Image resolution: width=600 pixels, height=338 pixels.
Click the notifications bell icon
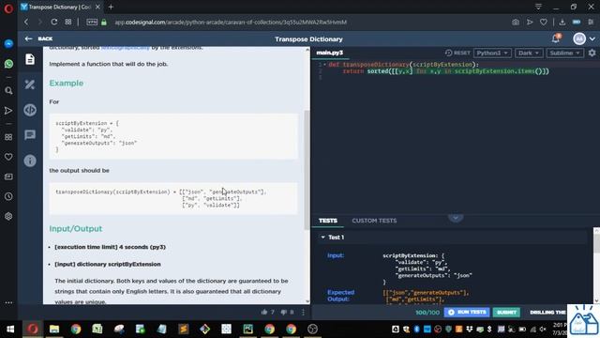pos(556,38)
